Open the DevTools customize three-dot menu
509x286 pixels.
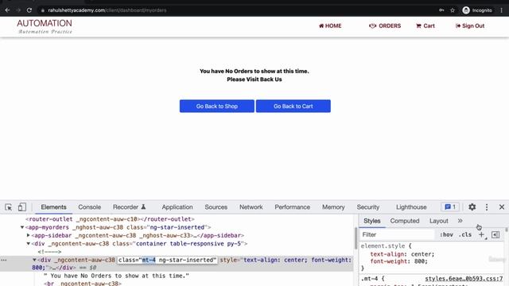(x=487, y=207)
